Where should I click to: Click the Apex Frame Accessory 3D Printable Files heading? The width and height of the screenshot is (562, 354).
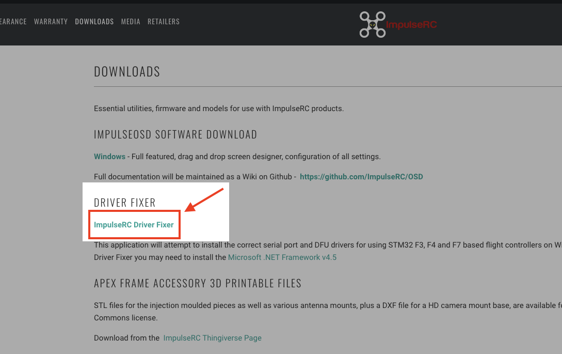(198, 283)
